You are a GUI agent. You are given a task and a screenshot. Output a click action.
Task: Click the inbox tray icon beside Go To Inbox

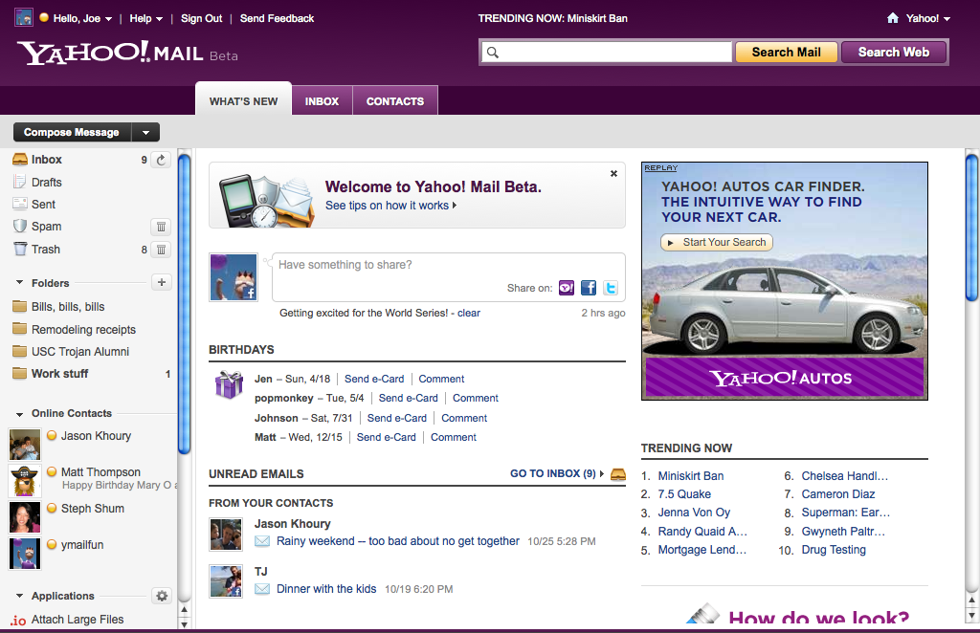pyautogui.click(x=617, y=474)
